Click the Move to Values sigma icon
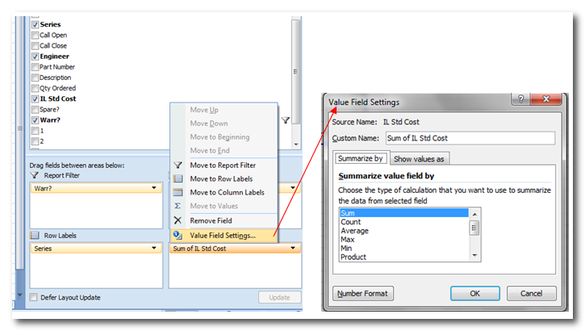The height and width of the screenshot is (331, 585). click(178, 206)
